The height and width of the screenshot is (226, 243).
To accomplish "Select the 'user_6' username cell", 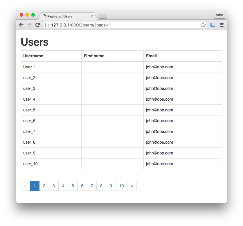I will click(x=51, y=121).
